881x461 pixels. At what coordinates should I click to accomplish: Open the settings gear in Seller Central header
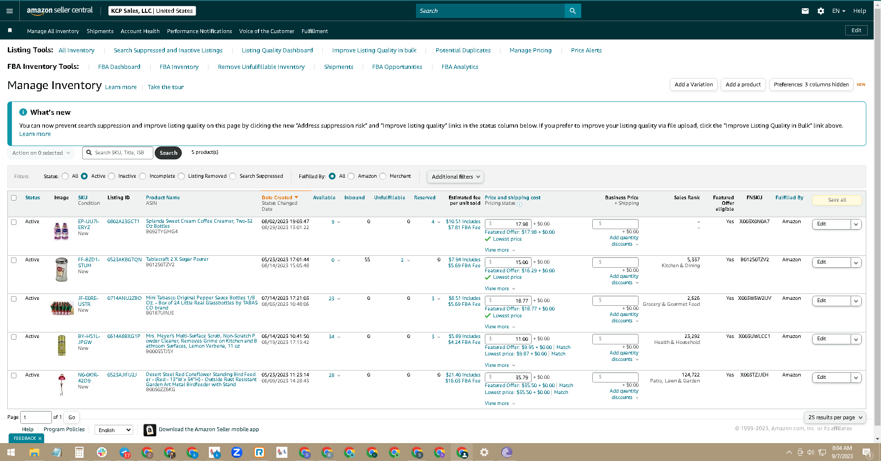(821, 11)
